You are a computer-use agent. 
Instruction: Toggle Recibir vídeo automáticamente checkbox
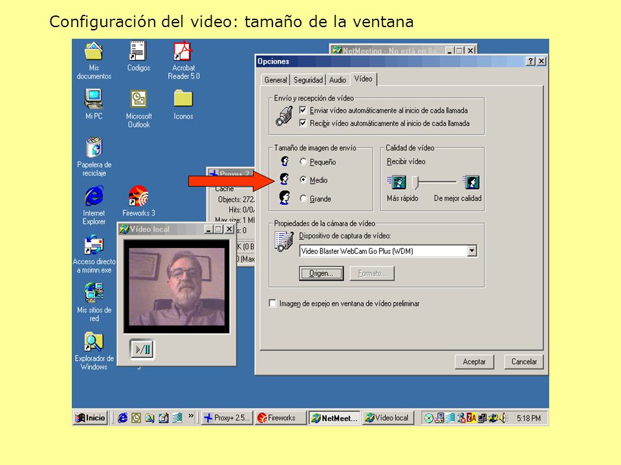303,123
